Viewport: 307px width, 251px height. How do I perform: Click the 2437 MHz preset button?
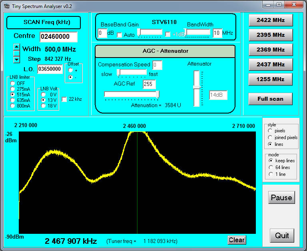click(271, 64)
